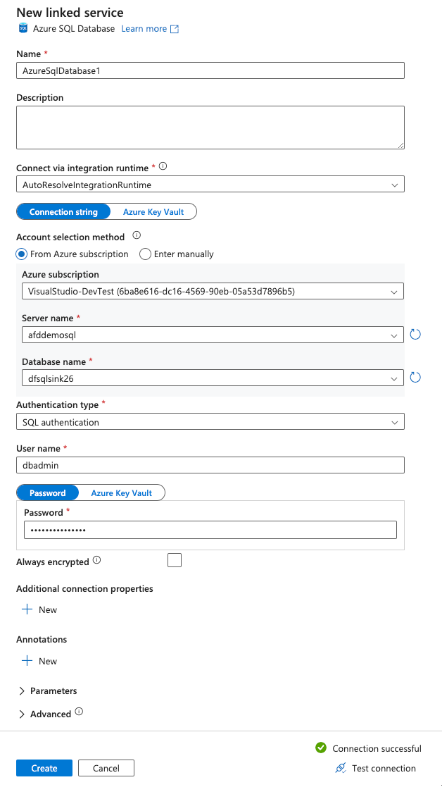
Task: Click the plus icon under Annotations
Action: (28, 661)
